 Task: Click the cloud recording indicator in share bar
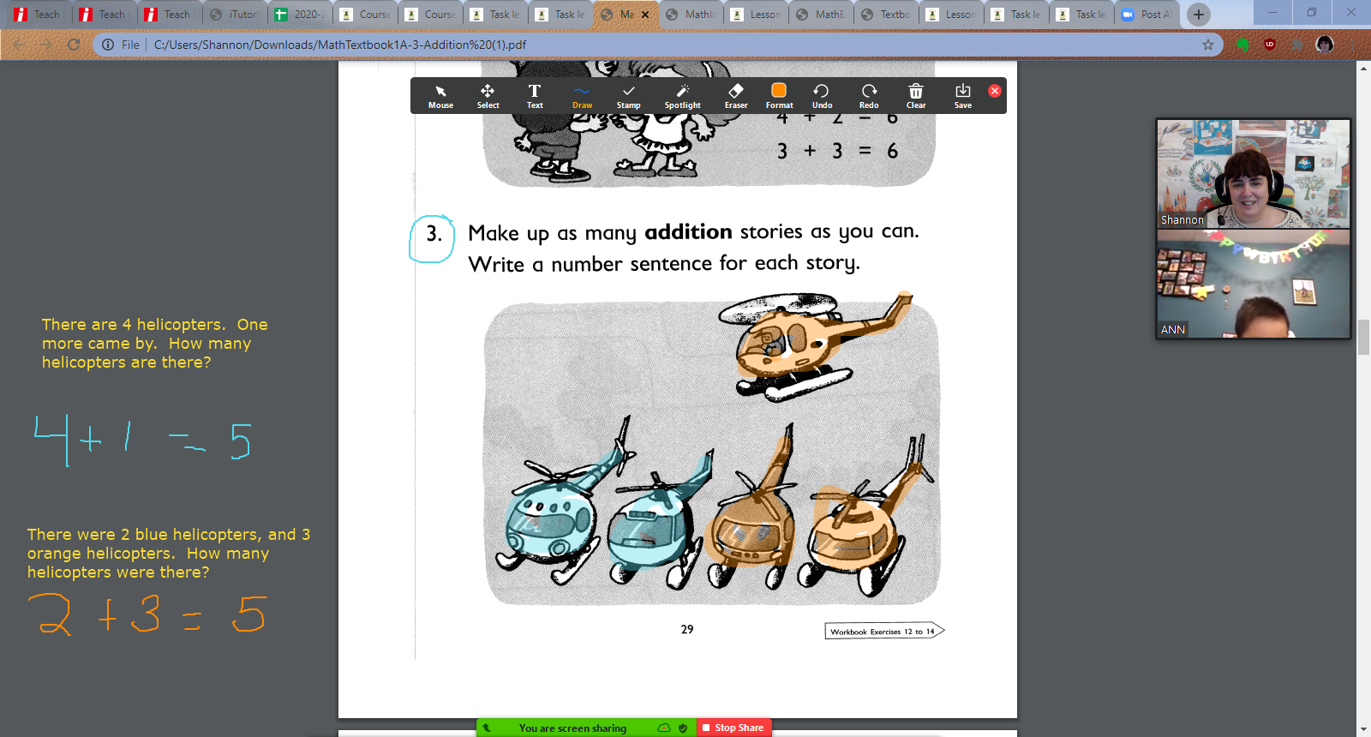pos(664,728)
